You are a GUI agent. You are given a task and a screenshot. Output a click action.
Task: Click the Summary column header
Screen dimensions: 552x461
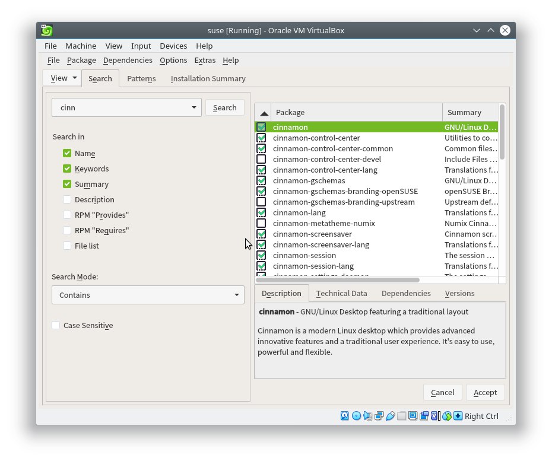click(x=470, y=113)
